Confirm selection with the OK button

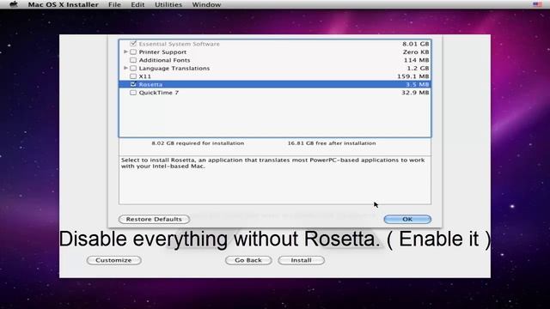[407, 219]
